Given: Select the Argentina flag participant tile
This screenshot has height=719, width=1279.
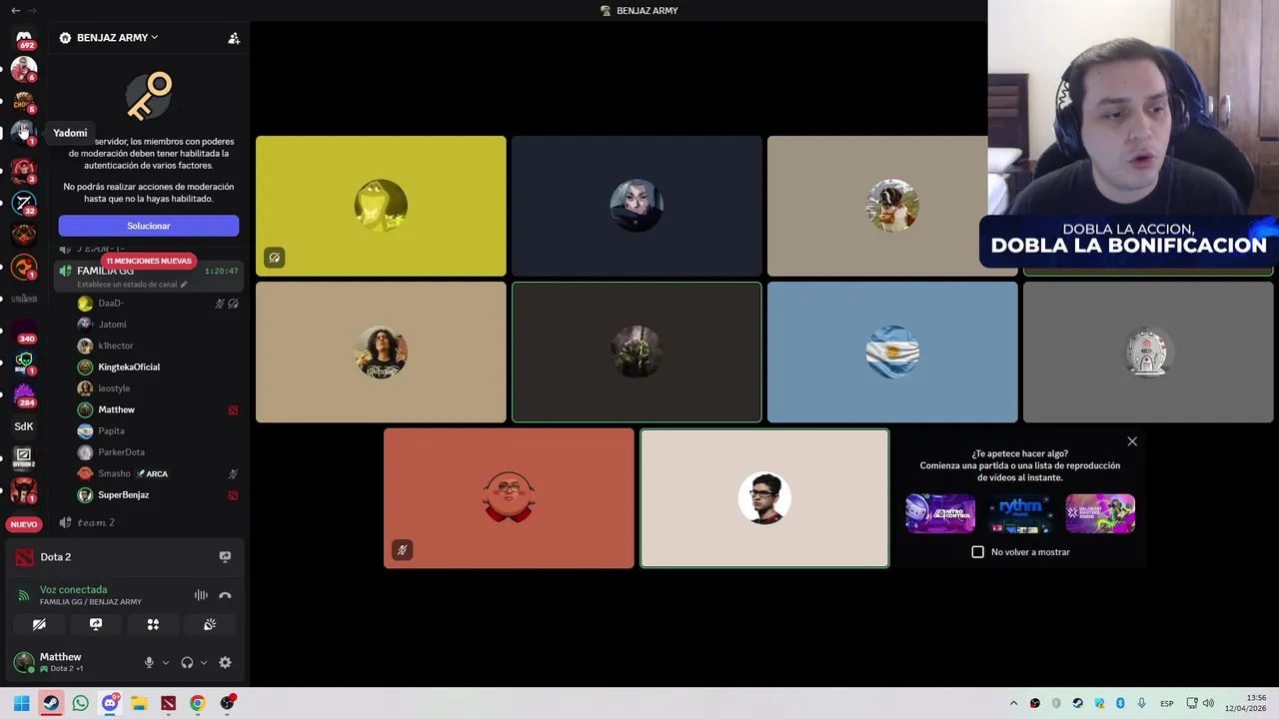Looking at the screenshot, I should click(892, 353).
